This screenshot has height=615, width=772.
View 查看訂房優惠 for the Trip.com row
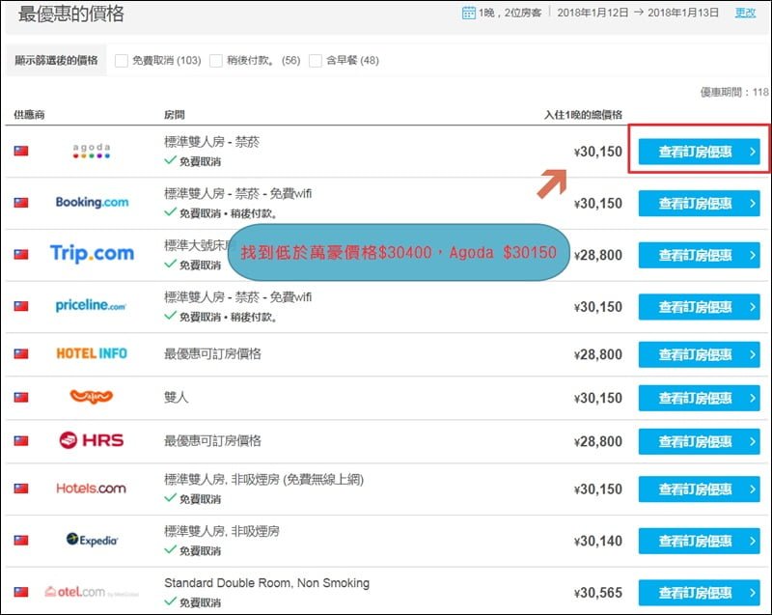[699, 255]
